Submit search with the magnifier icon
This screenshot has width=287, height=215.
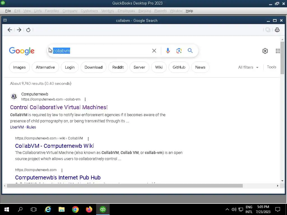point(190,50)
